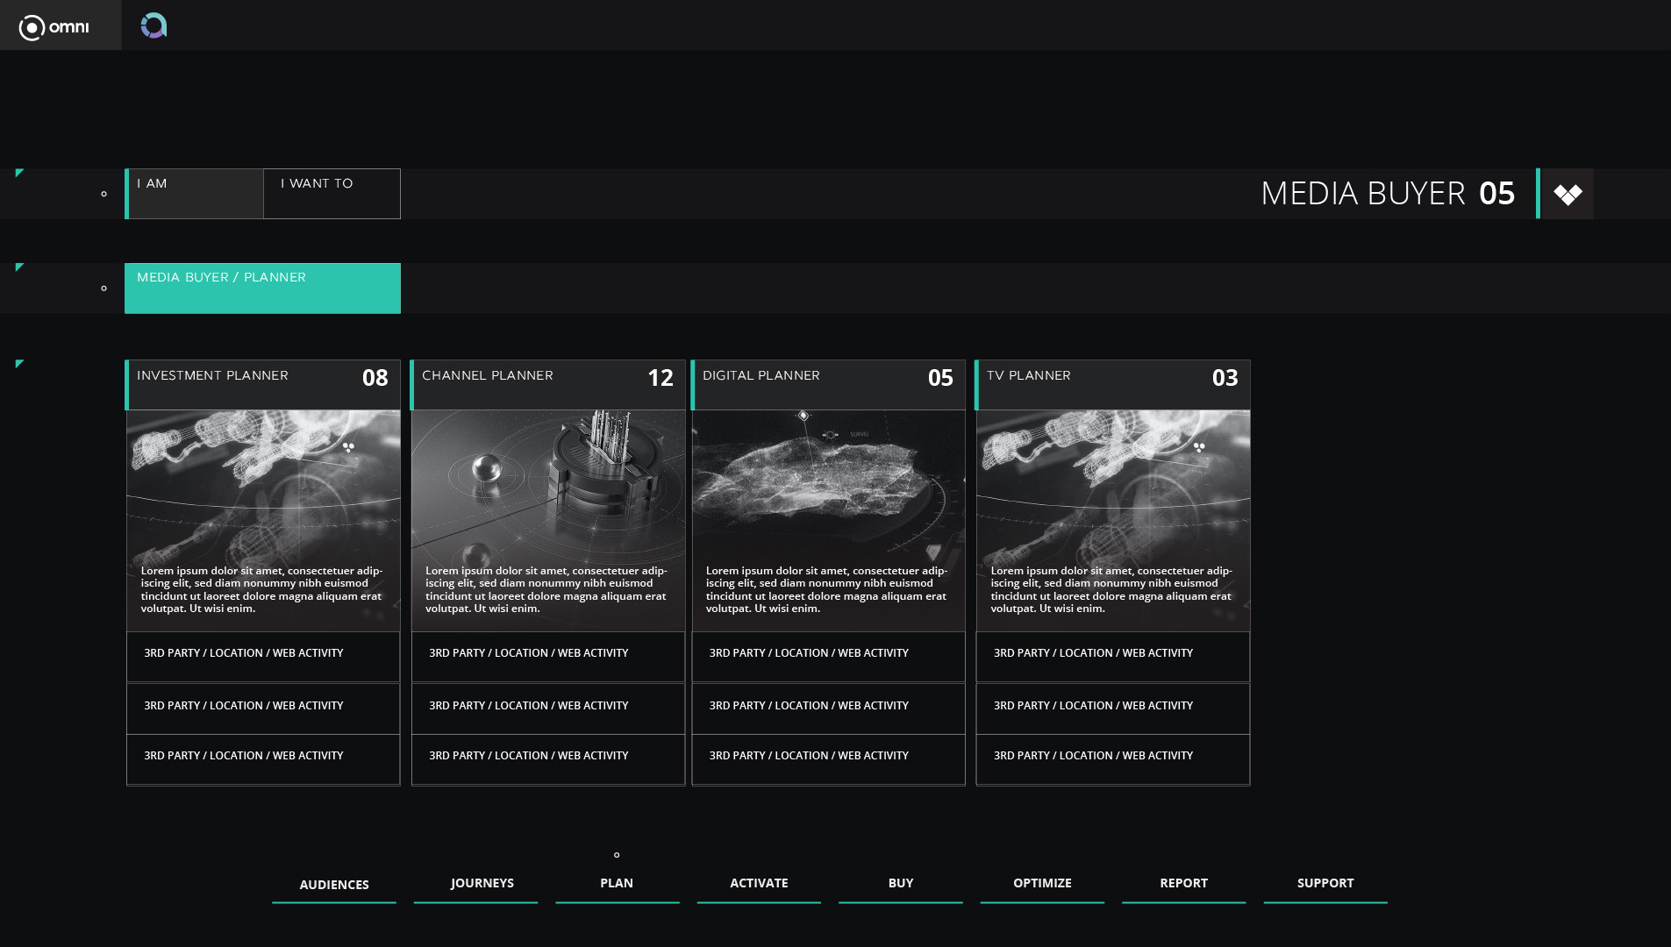This screenshot has height=947, width=1671.
Task: Click the small dot indicator above PLAN
Action: [x=617, y=855]
